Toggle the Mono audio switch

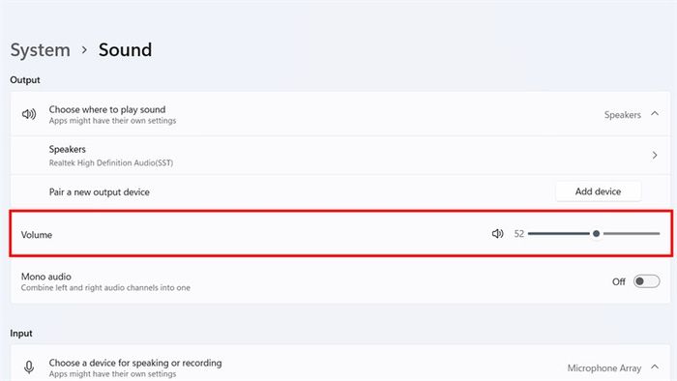(646, 281)
